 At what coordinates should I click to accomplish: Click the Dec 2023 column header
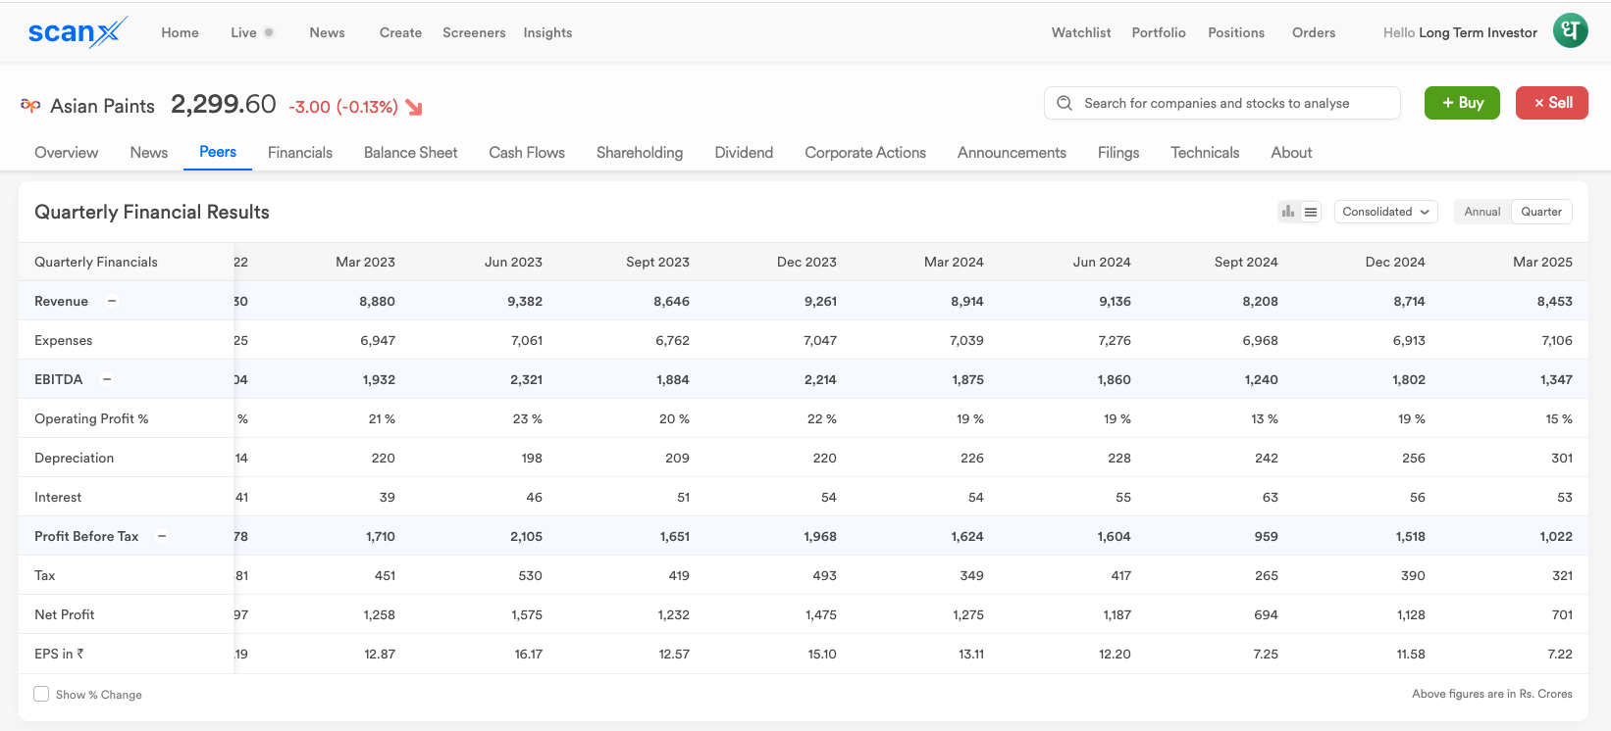pos(806,262)
